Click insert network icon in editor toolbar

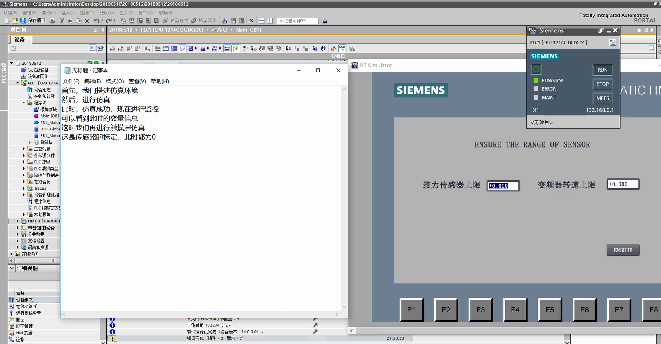click(113, 48)
